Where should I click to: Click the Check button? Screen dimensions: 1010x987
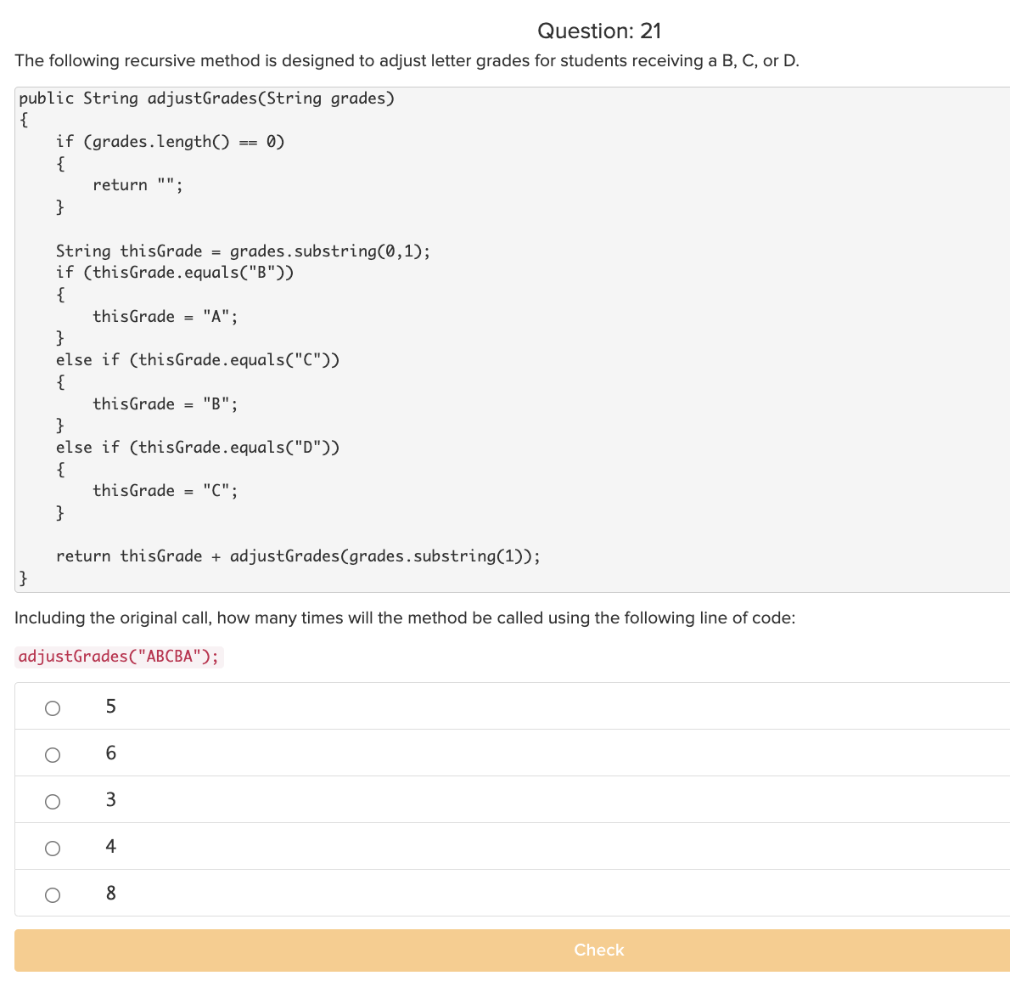click(x=598, y=950)
